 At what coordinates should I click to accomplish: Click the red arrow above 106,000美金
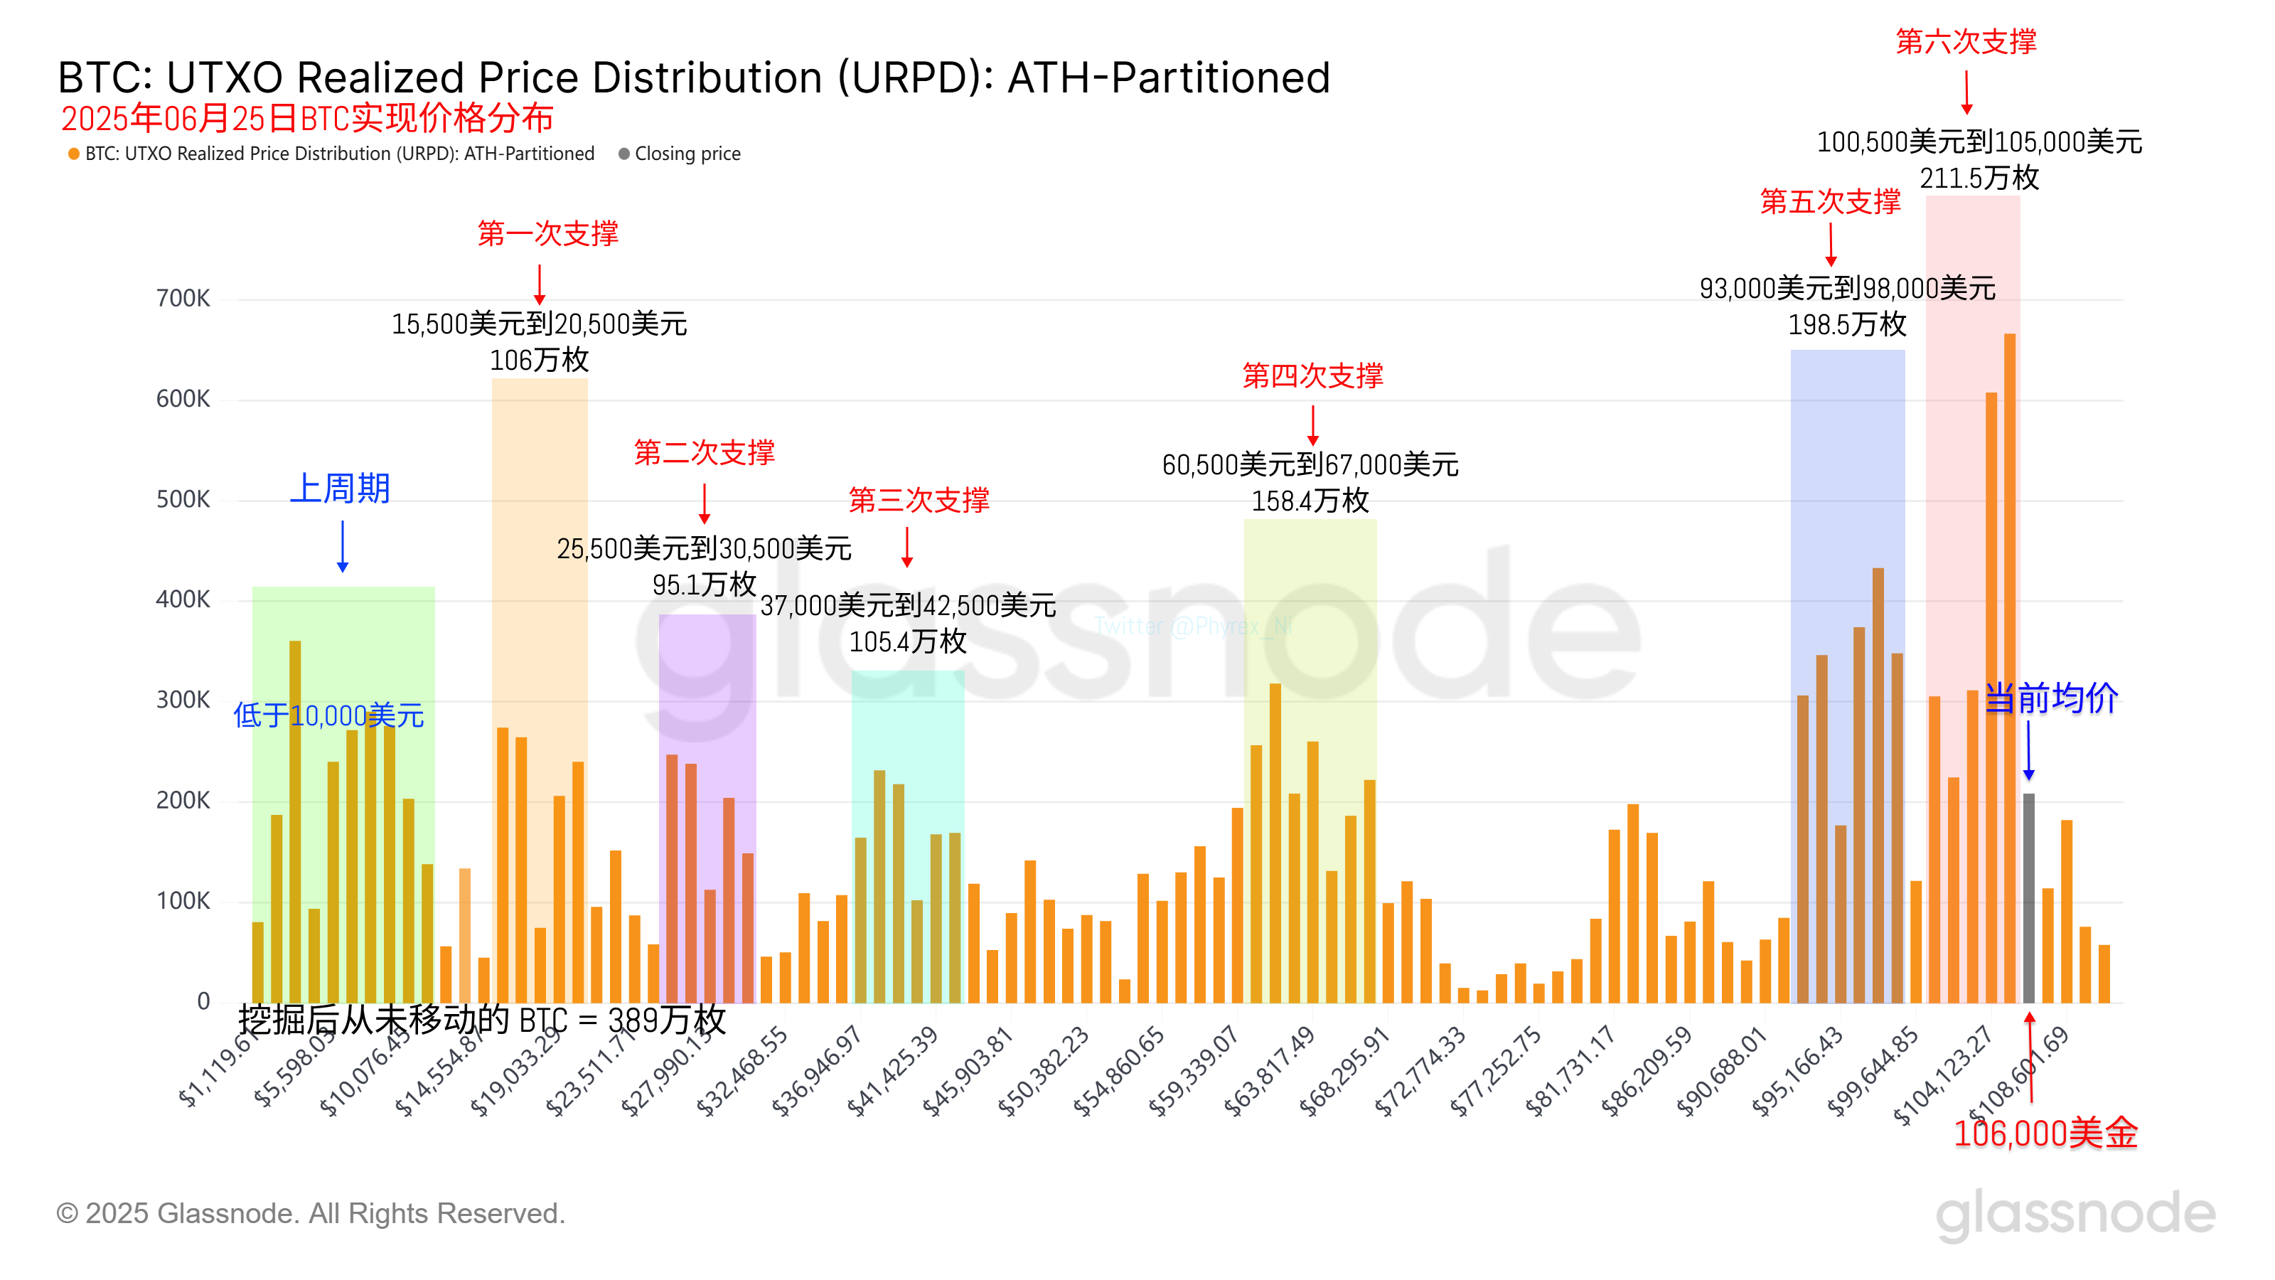pos(2030,1057)
